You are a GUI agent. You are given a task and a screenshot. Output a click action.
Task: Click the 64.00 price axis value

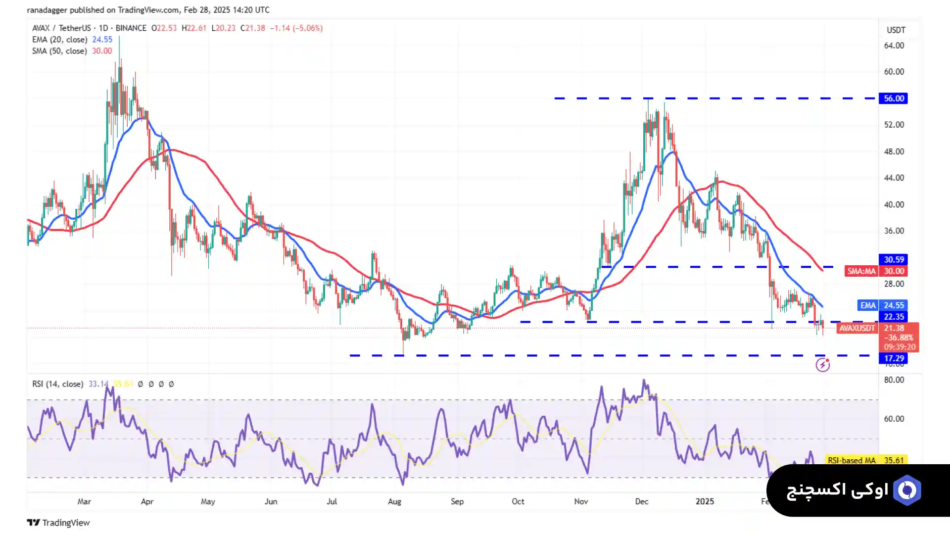pos(894,46)
